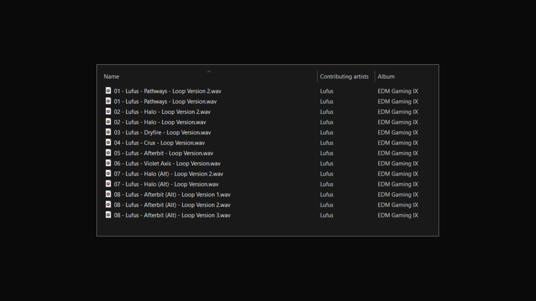Click the file icon for Violet Axis Loop Version

pyautogui.click(x=108, y=163)
